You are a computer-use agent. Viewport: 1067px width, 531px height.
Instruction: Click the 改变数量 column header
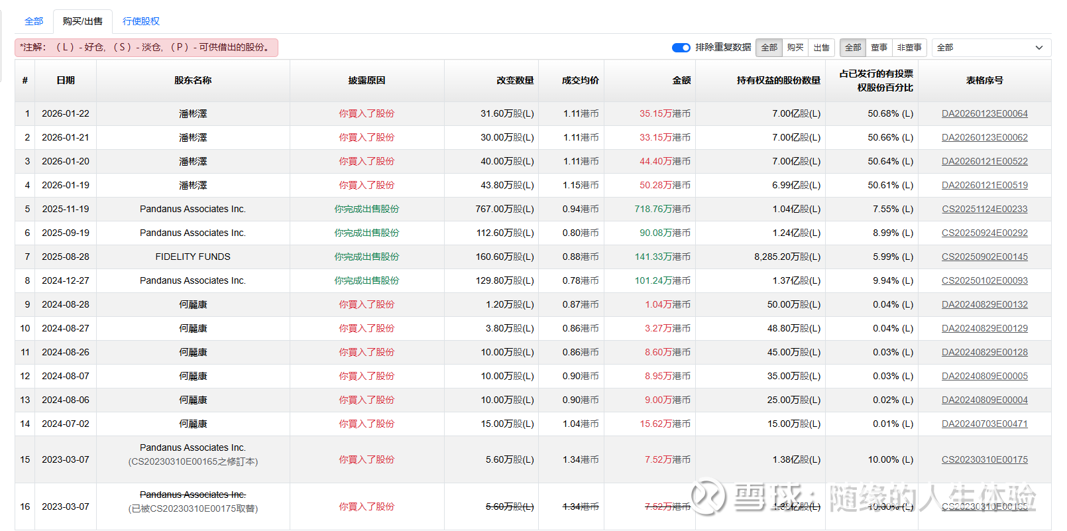[x=515, y=80]
